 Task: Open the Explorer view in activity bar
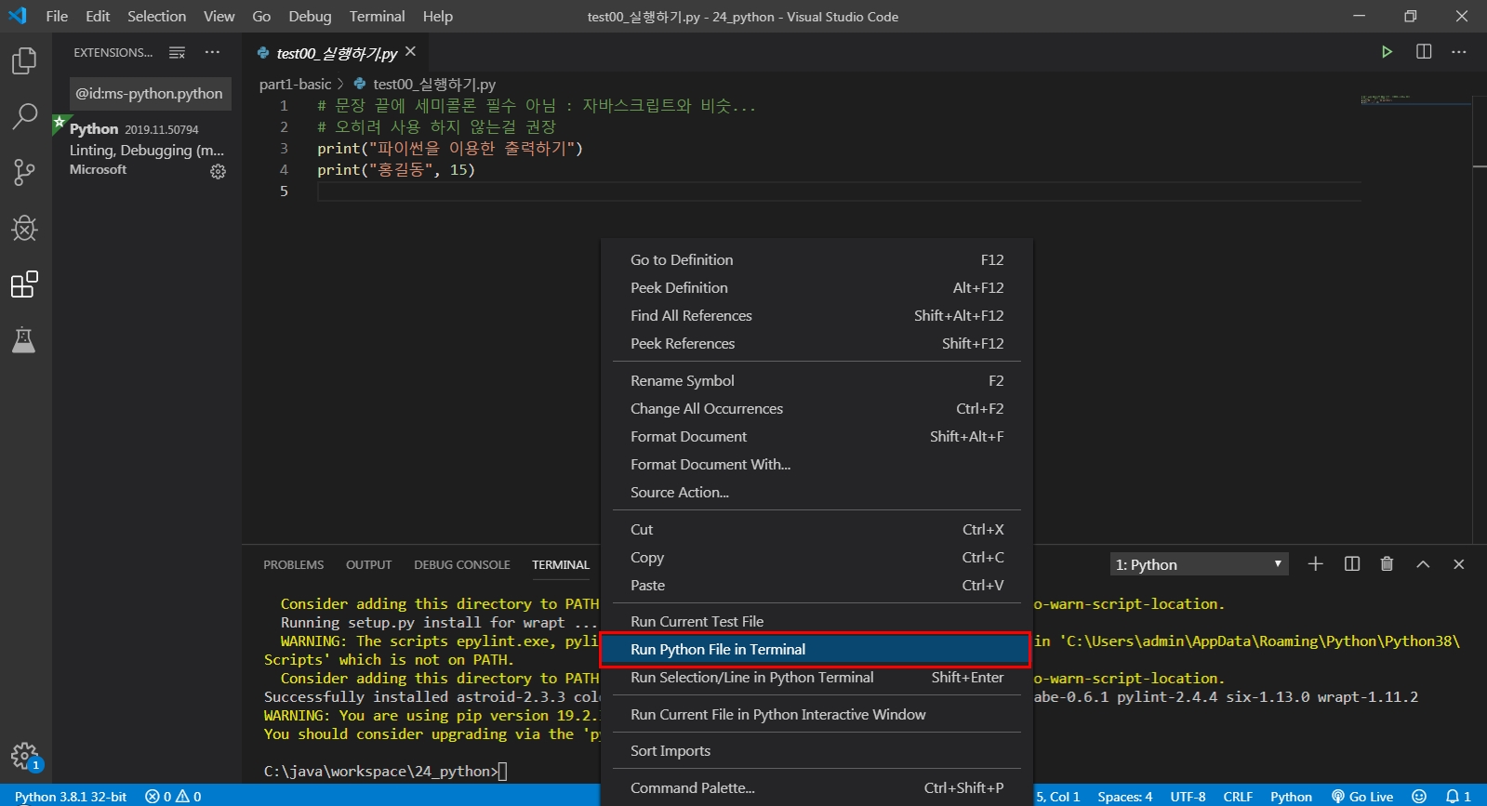coord(24,61)
